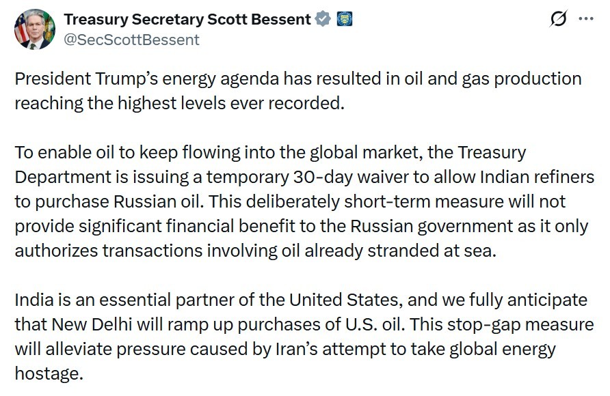Open the @SecScottBessent handle link

pyautogui.click(x=131, y=40)
